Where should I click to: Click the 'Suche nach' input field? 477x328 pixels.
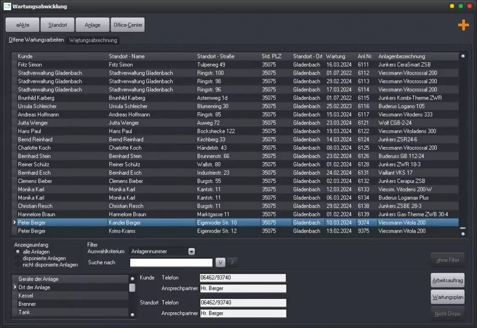click(x=171, y=262)
